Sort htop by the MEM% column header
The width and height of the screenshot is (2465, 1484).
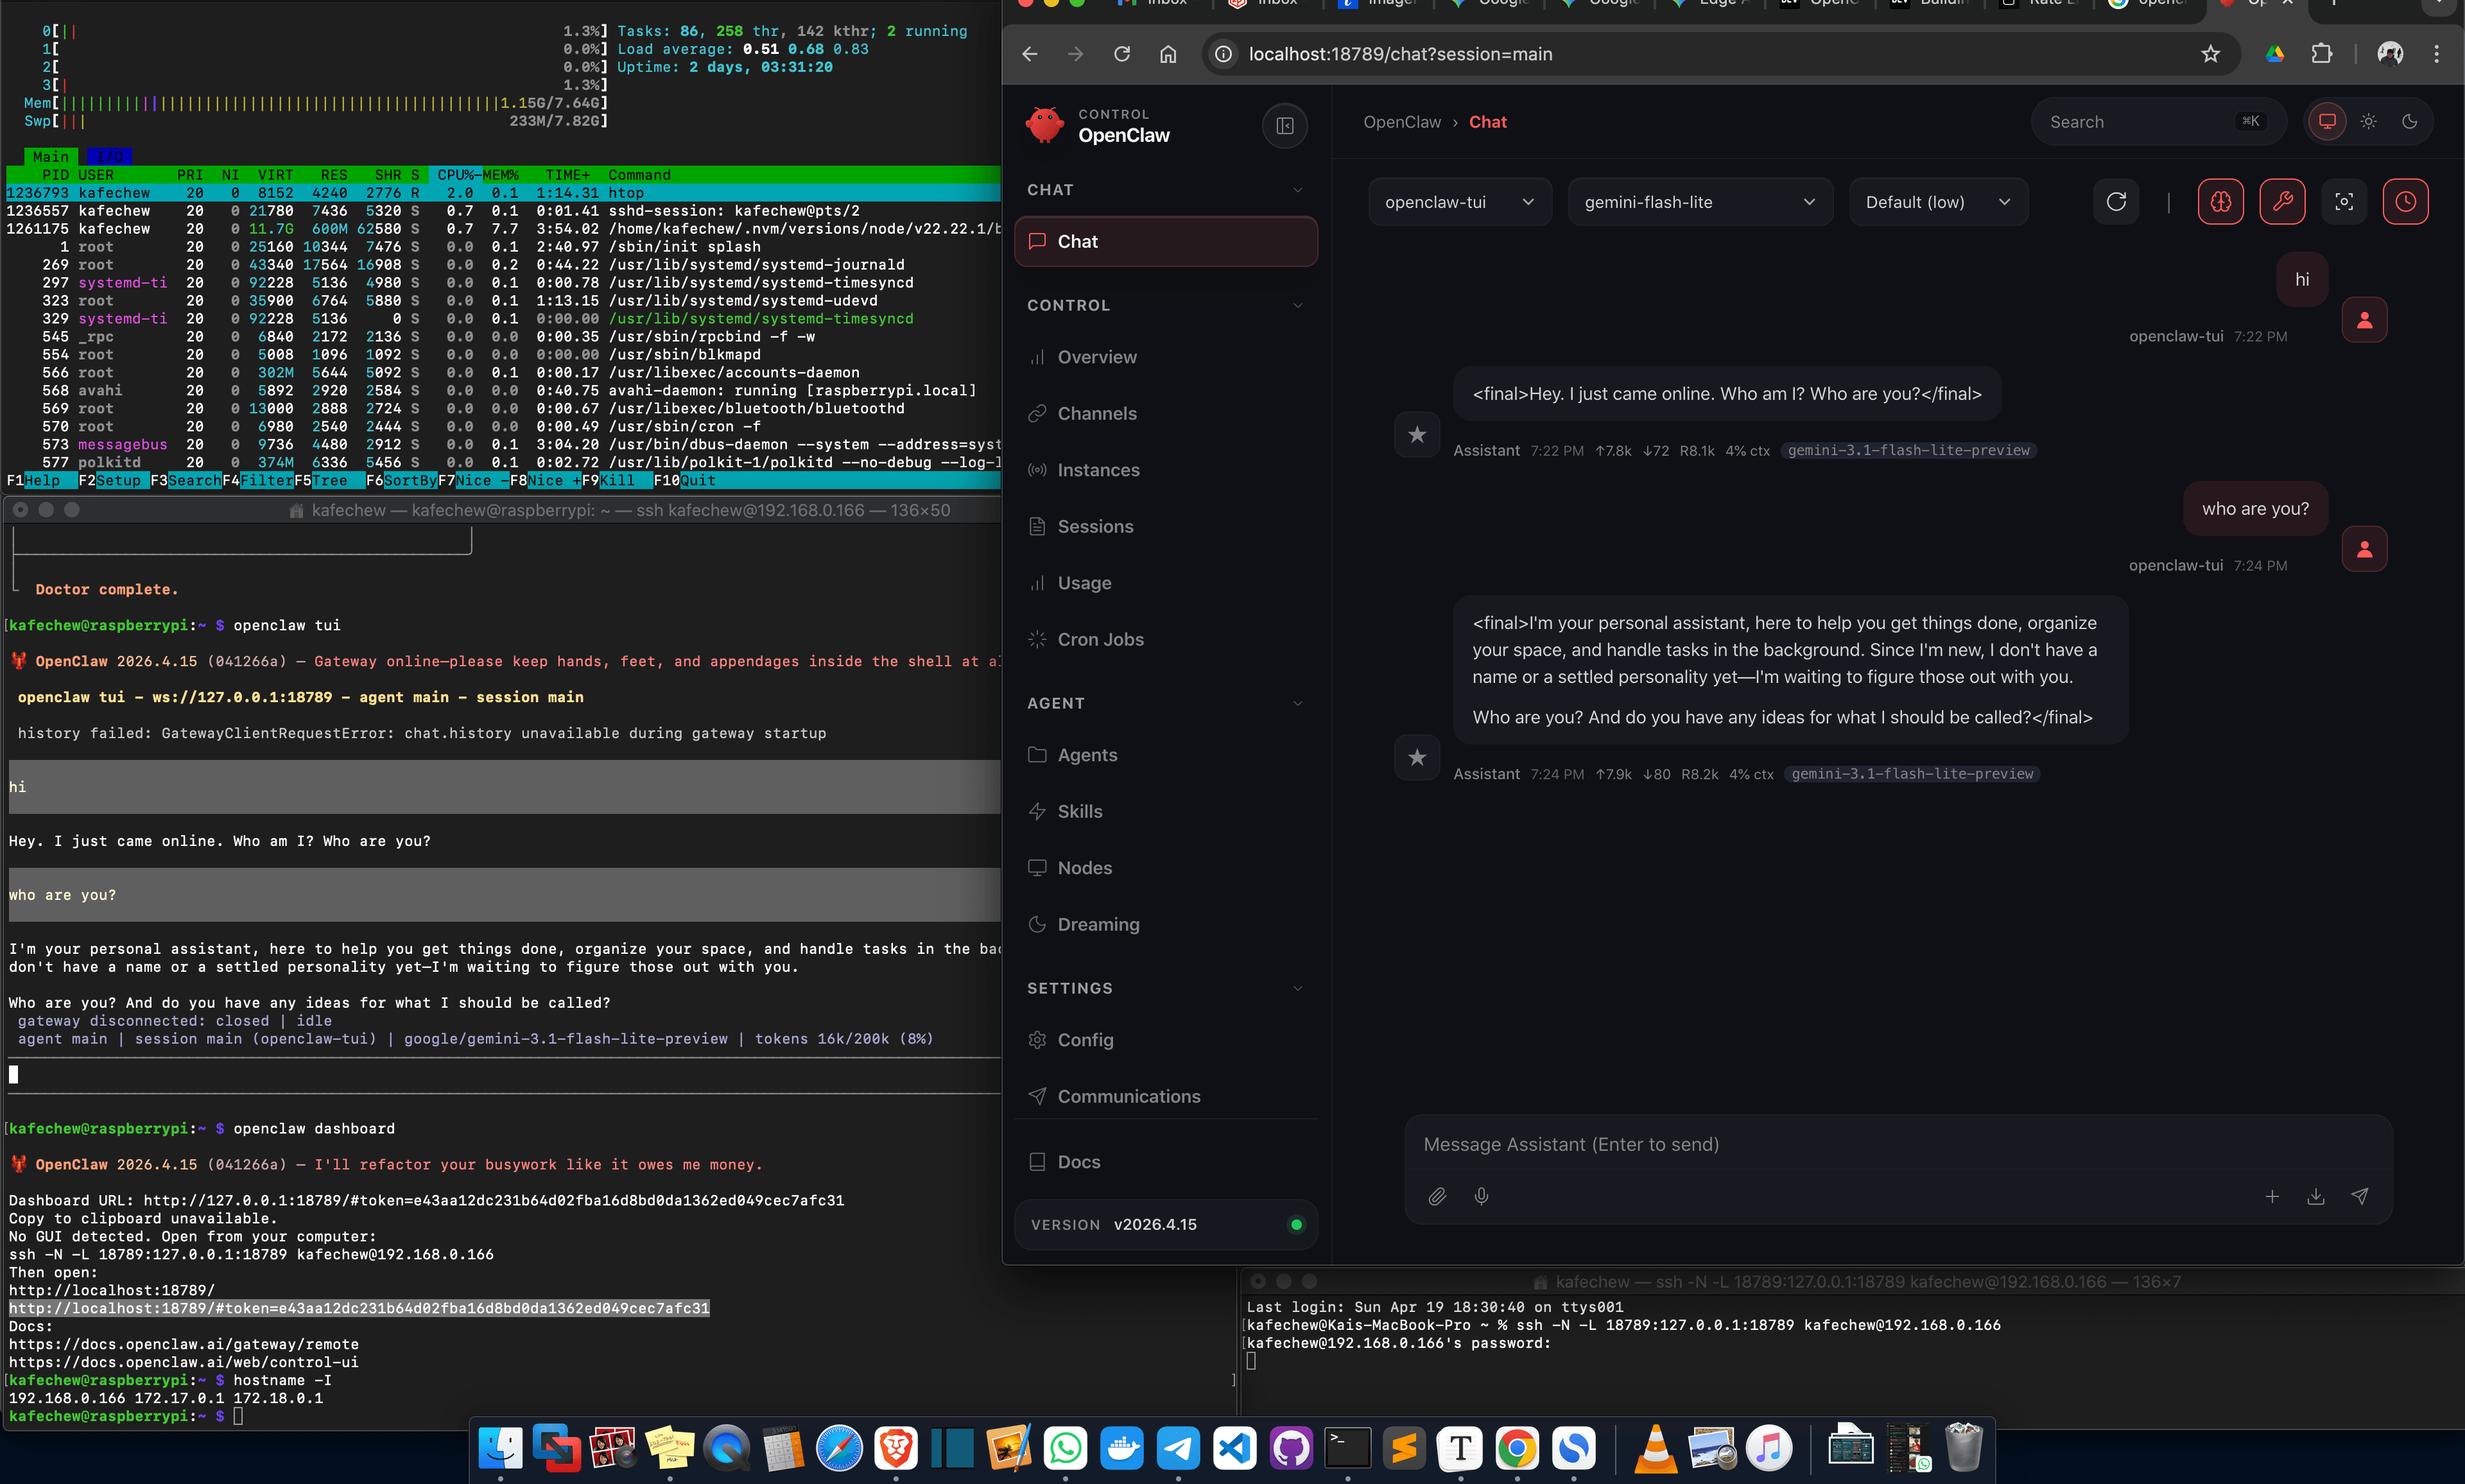click(500, 175)
